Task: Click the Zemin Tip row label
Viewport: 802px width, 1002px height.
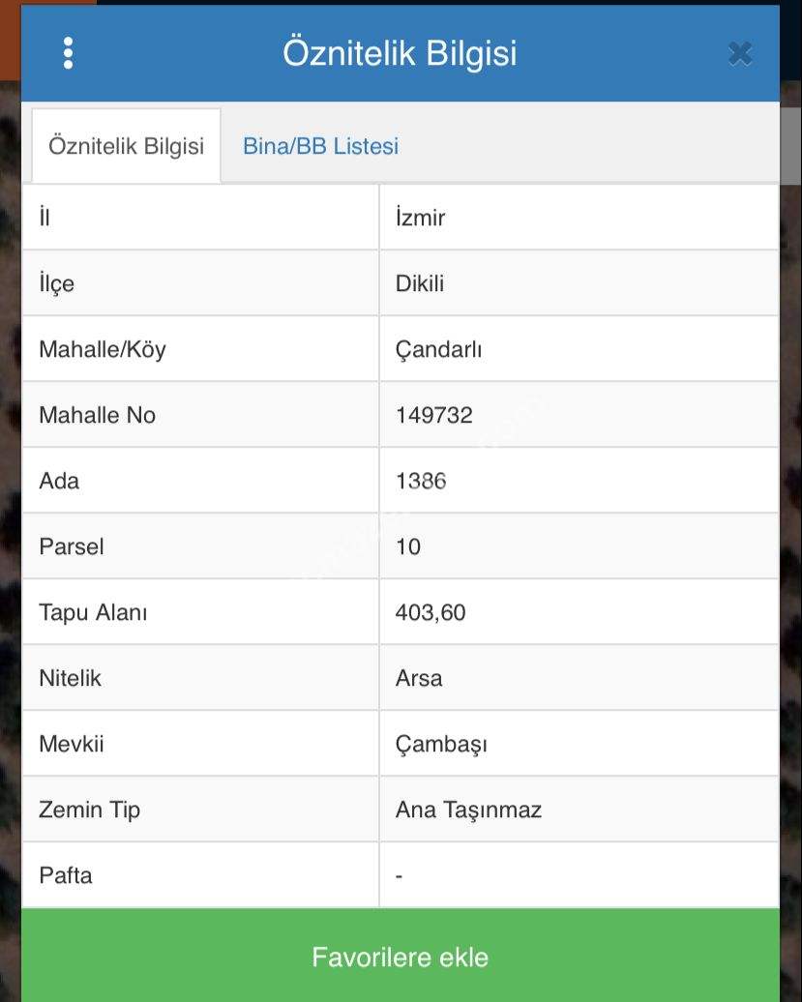Action: pos(89,810)
